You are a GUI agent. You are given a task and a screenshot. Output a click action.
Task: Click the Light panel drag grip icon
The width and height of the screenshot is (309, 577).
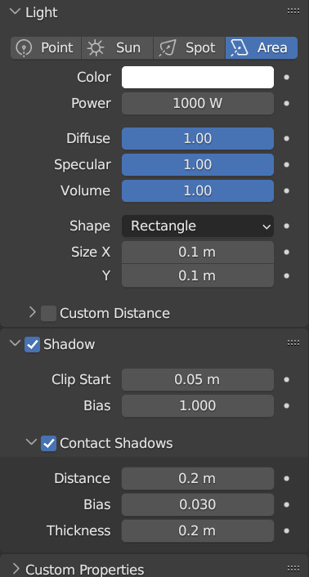point(293,11)
